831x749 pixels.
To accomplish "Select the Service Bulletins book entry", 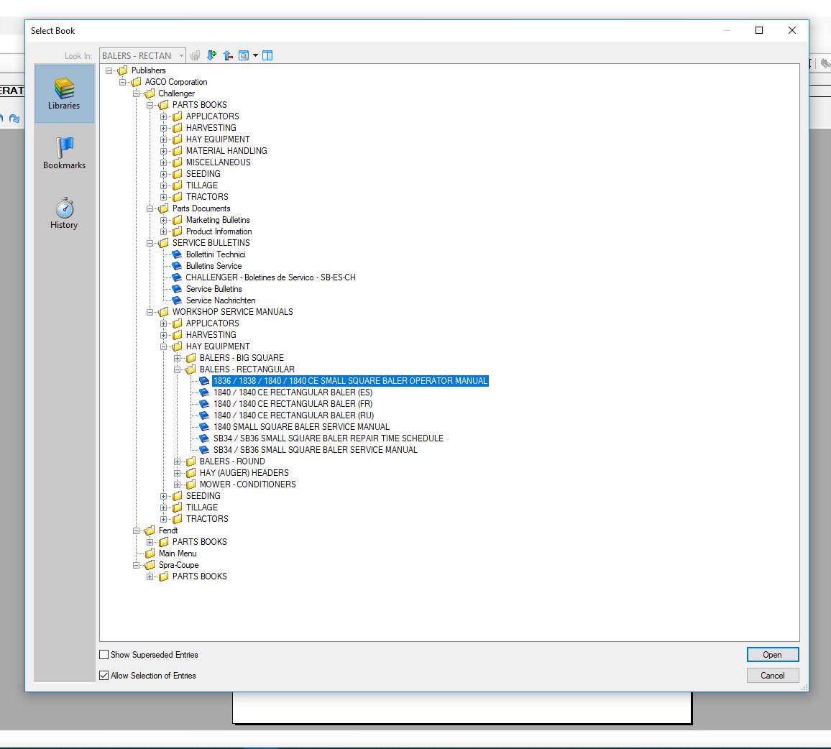I will point(214,289).
